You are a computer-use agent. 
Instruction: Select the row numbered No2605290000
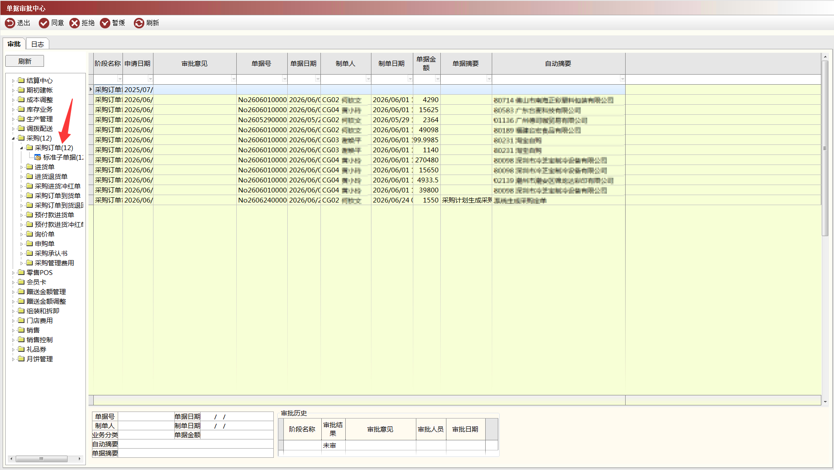(x=360, y=120)
